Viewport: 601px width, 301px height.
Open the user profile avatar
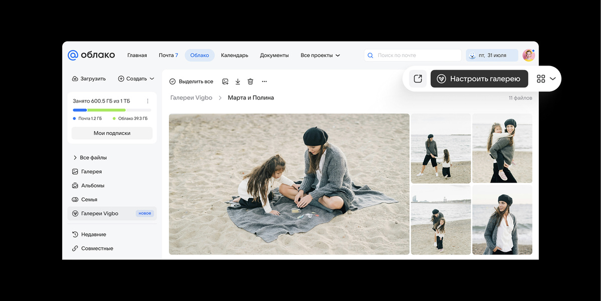(528, 55)
